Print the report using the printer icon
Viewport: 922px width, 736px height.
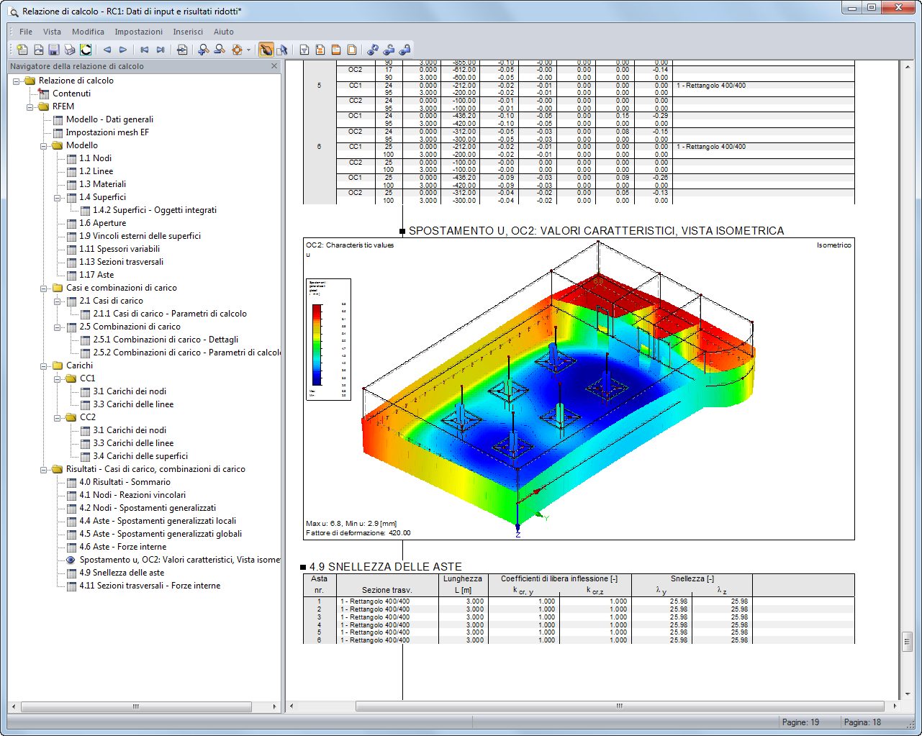coord(70,50)
